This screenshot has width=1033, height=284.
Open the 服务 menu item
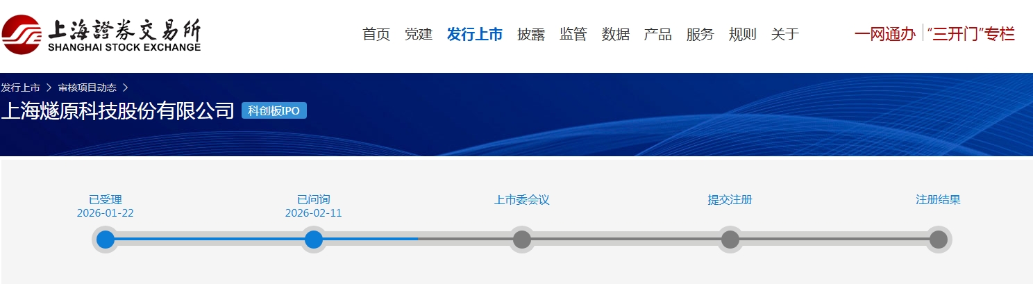pyautogui.click(x=700, y=34)
